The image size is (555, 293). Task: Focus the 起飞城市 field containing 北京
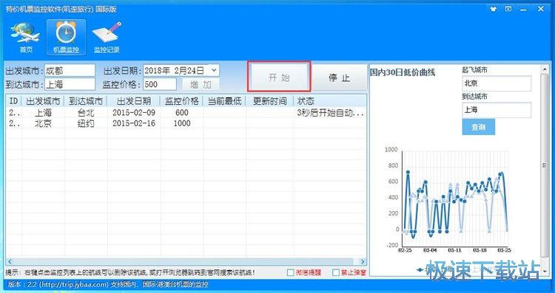click(x=497, y=83)
